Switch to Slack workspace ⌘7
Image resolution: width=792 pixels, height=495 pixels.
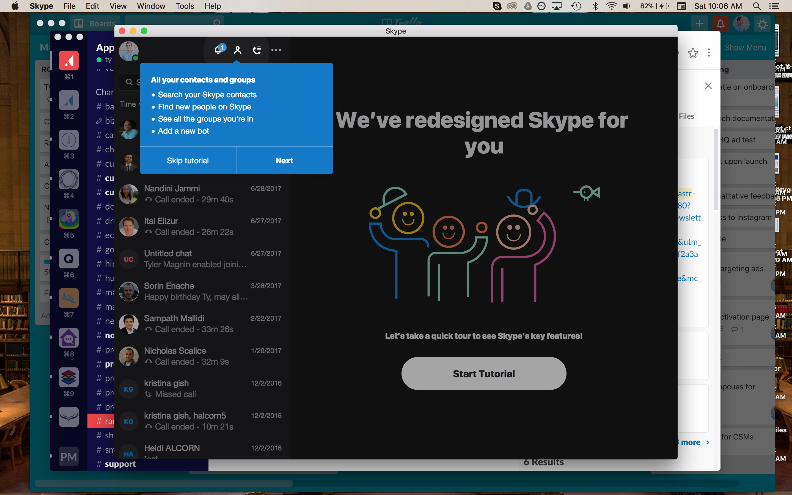click(69, 298)
